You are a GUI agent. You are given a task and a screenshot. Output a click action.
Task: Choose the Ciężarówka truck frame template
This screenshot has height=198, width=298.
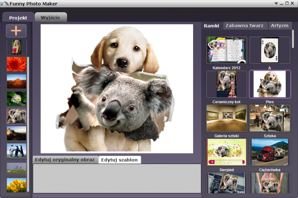pos(270,152)
